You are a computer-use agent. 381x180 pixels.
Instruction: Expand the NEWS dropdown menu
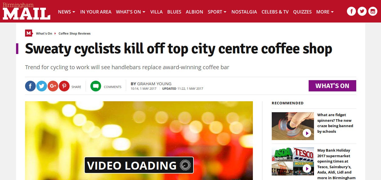click(67, 12)
